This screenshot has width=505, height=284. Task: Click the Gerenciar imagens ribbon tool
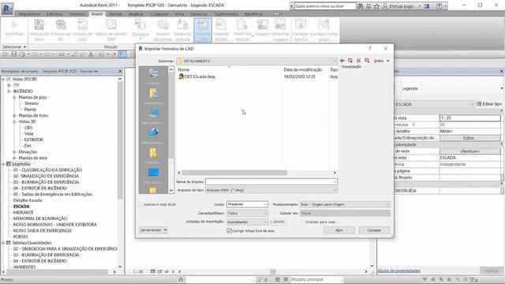click(x=280, y=30)
